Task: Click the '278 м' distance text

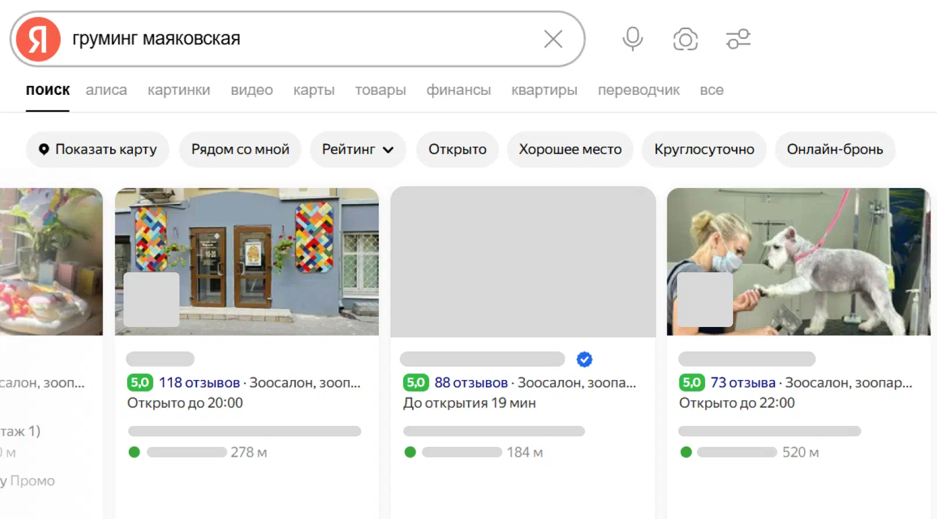Action: tap(249, 453)
